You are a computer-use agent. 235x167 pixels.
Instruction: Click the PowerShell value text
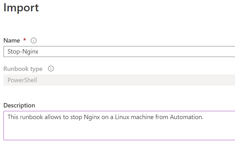coord(22,80)
